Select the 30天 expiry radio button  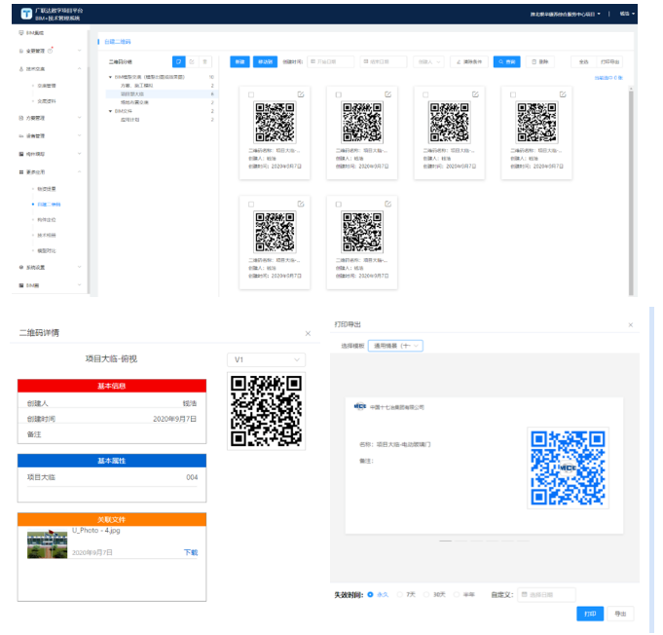coord(426,594)
